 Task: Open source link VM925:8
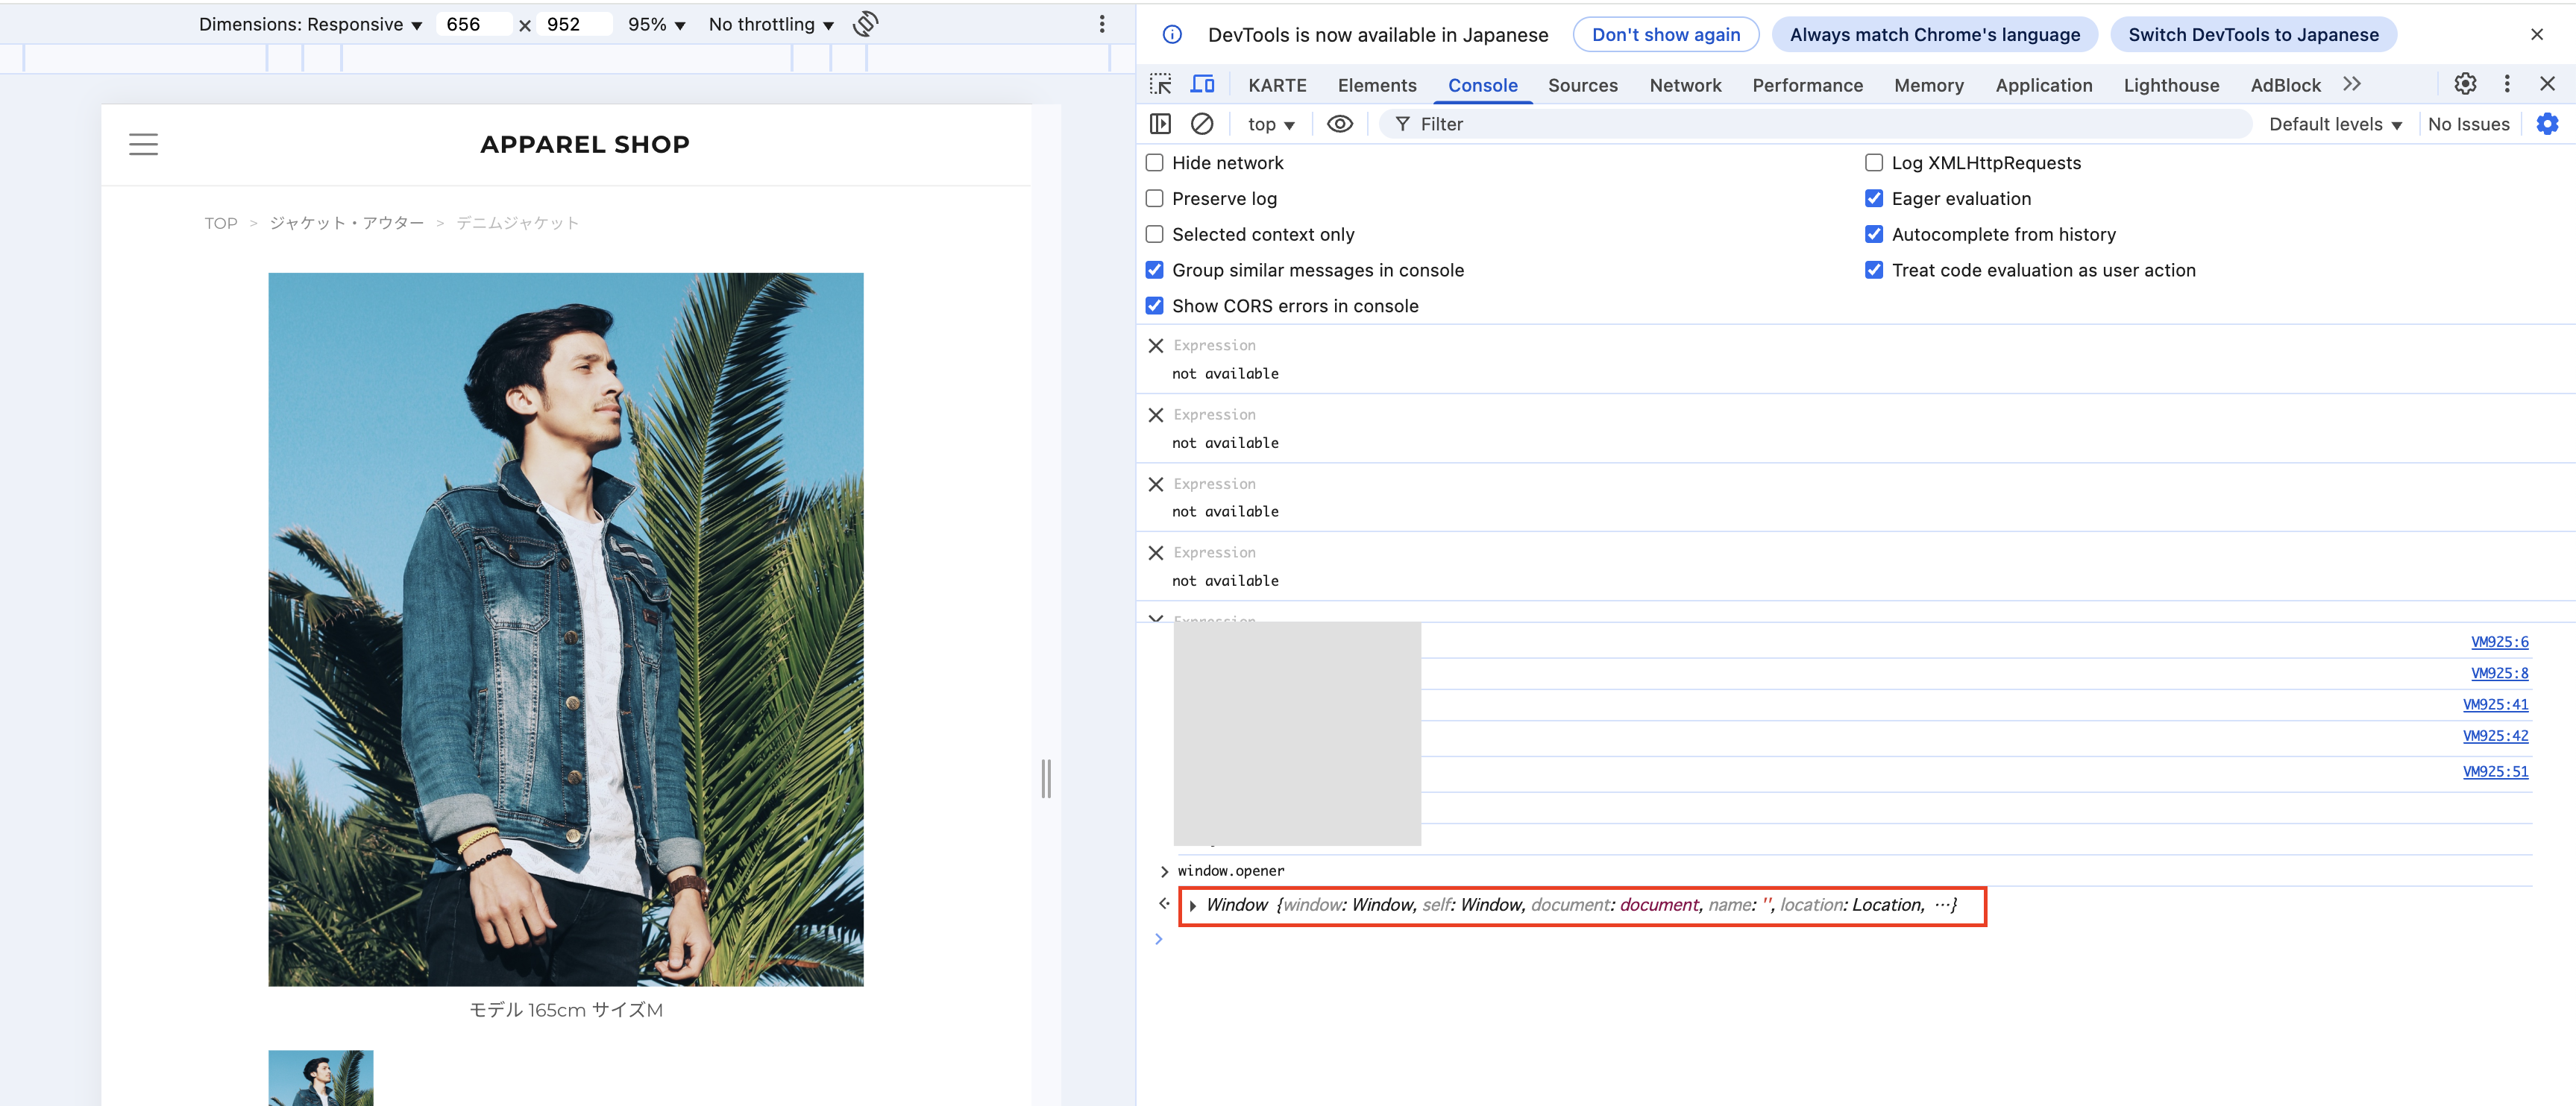pos(2499,674)
